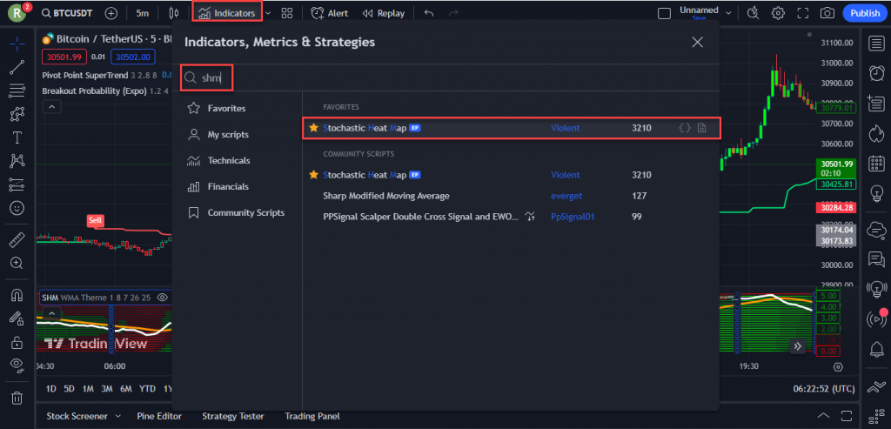Image resolution: width=891 pixels, height=429 pixels.
Task: Open author everget profile link
Action: (x=566, y=196)
